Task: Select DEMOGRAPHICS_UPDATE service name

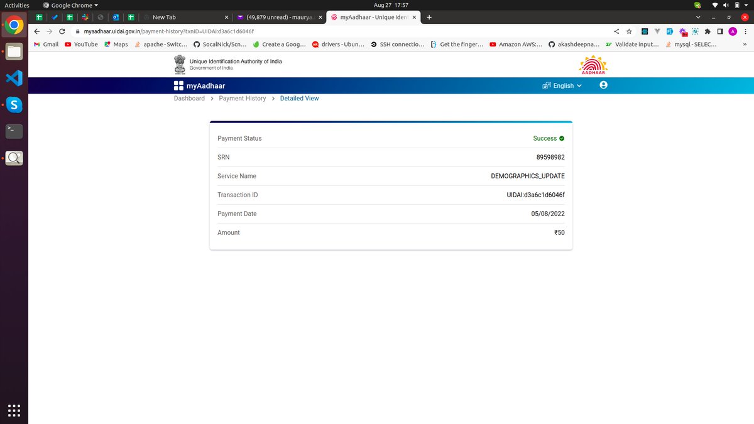Action: (x=528, y=176)
